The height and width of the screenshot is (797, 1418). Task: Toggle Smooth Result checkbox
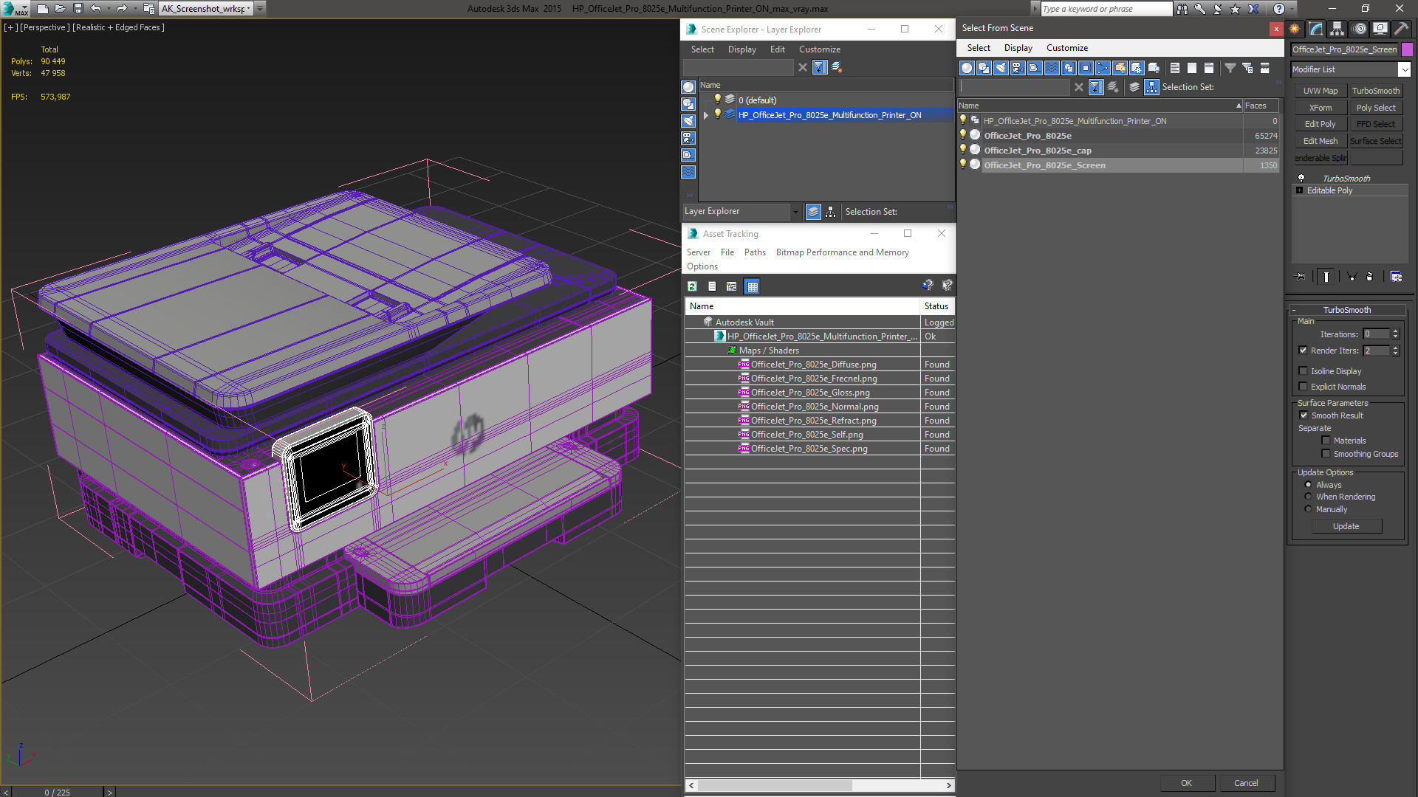1304,415
